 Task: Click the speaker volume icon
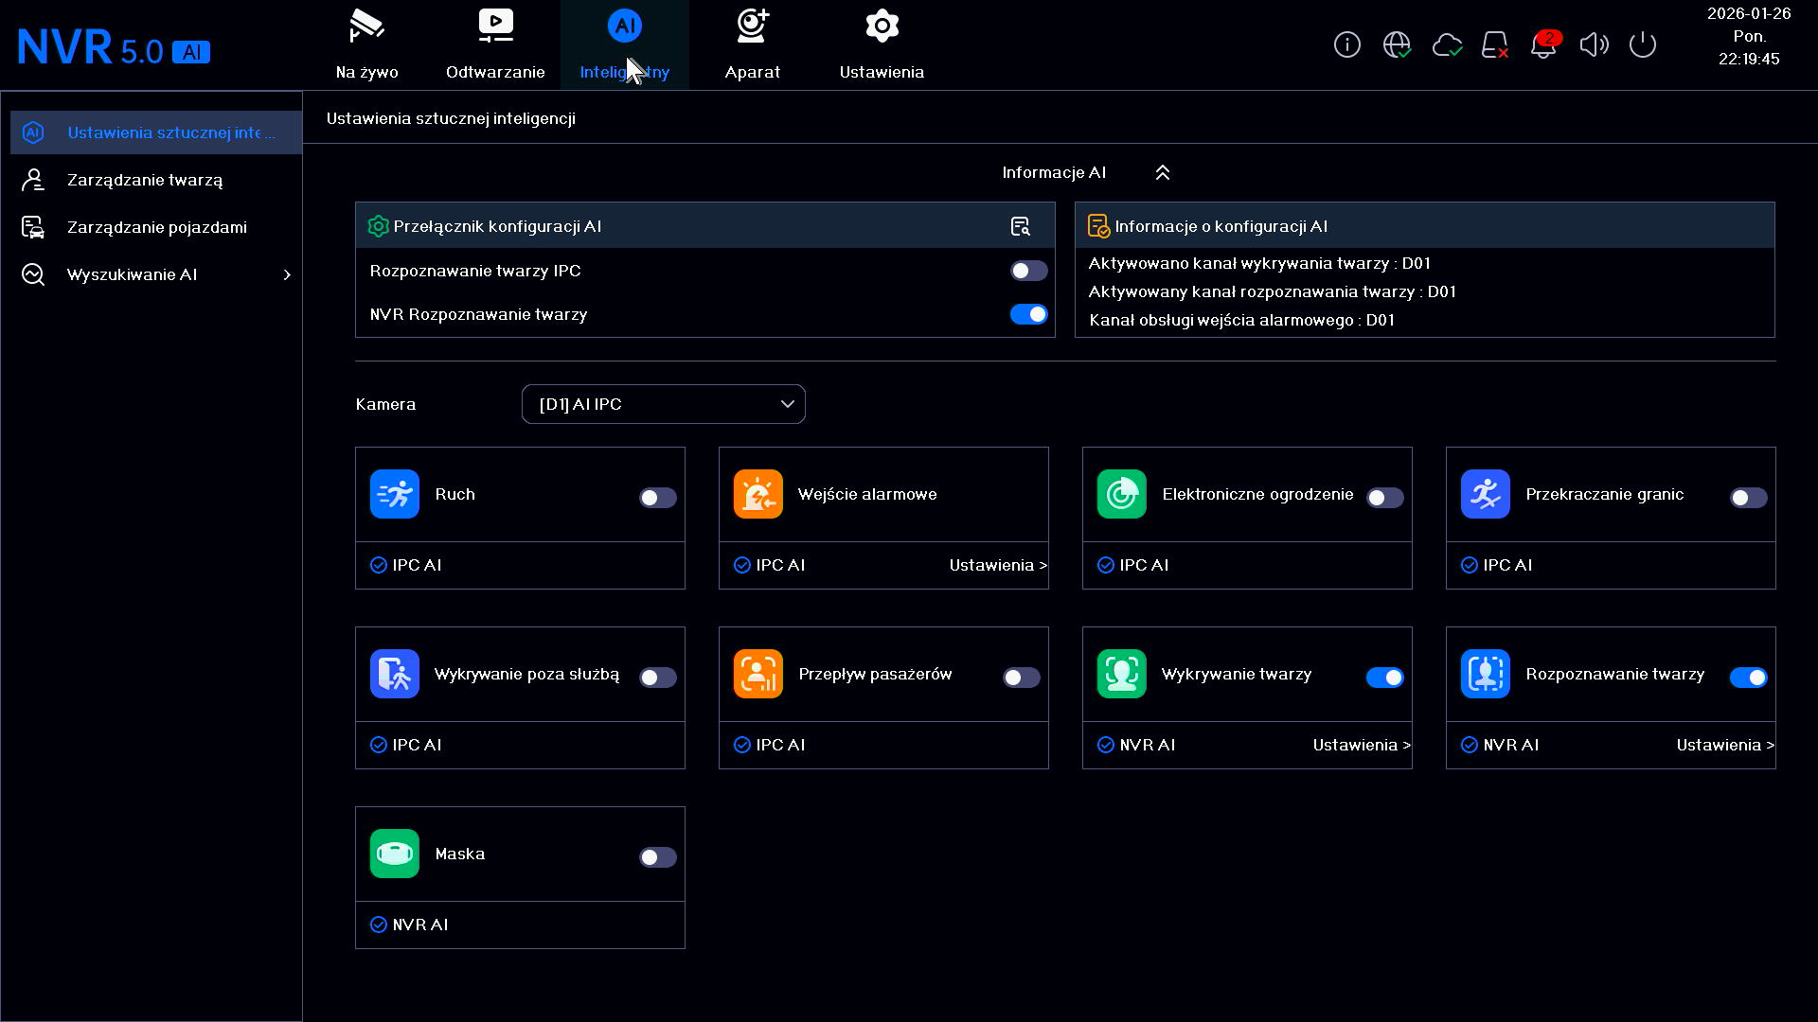click(x=1594, y=44)
